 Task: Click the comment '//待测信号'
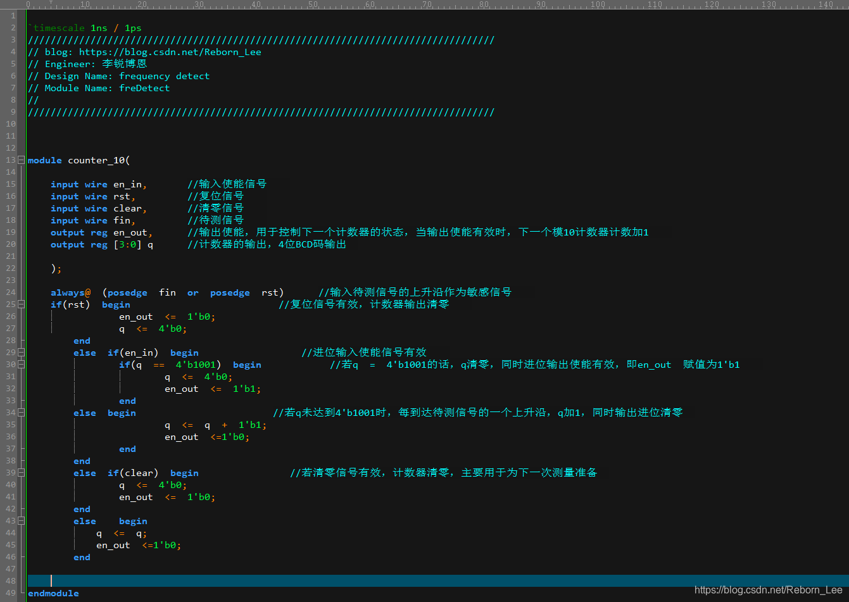(215, 220)
